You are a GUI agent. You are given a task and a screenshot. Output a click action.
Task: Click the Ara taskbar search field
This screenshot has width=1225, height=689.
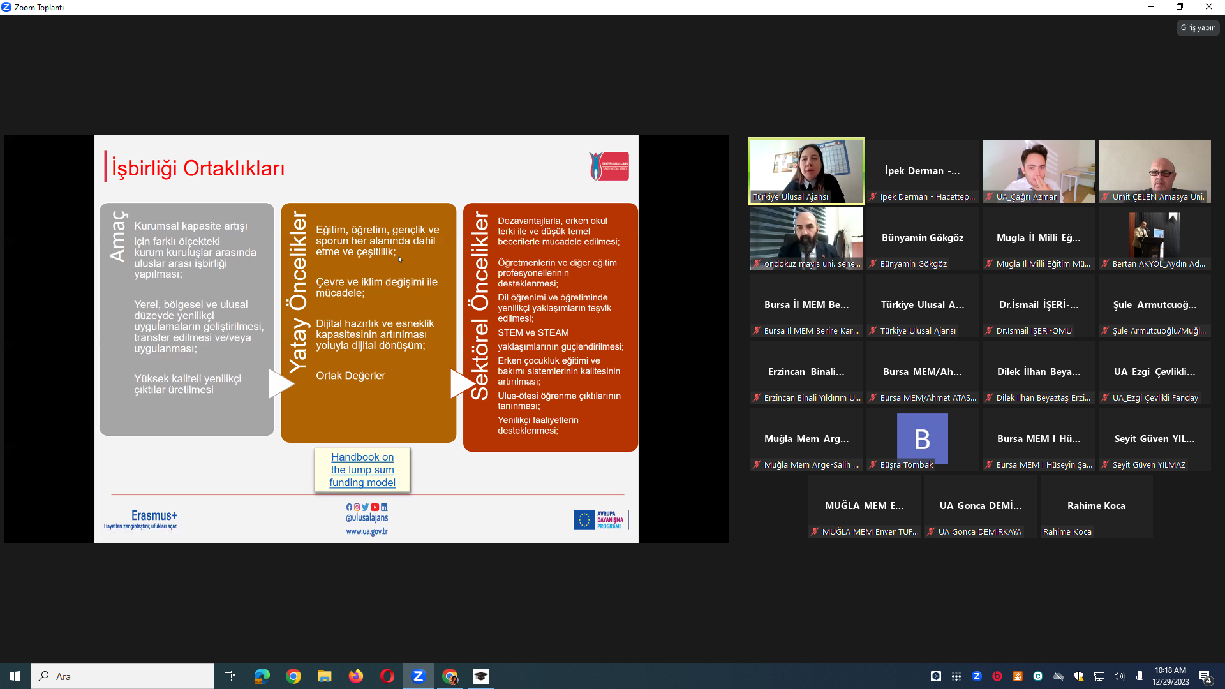tap(122, 676)
